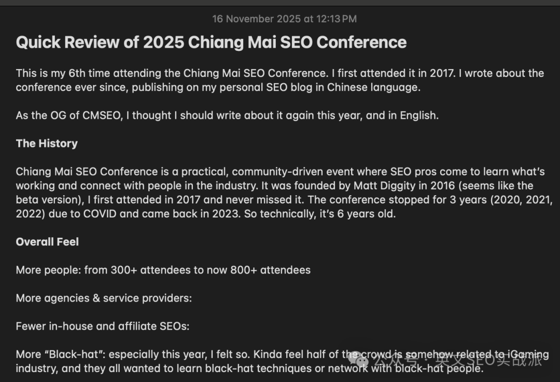Place cursor in the line Fewer in-house and affiliate SEOs
This screenshot has width=560, height=382.
(x=103, y=326)
